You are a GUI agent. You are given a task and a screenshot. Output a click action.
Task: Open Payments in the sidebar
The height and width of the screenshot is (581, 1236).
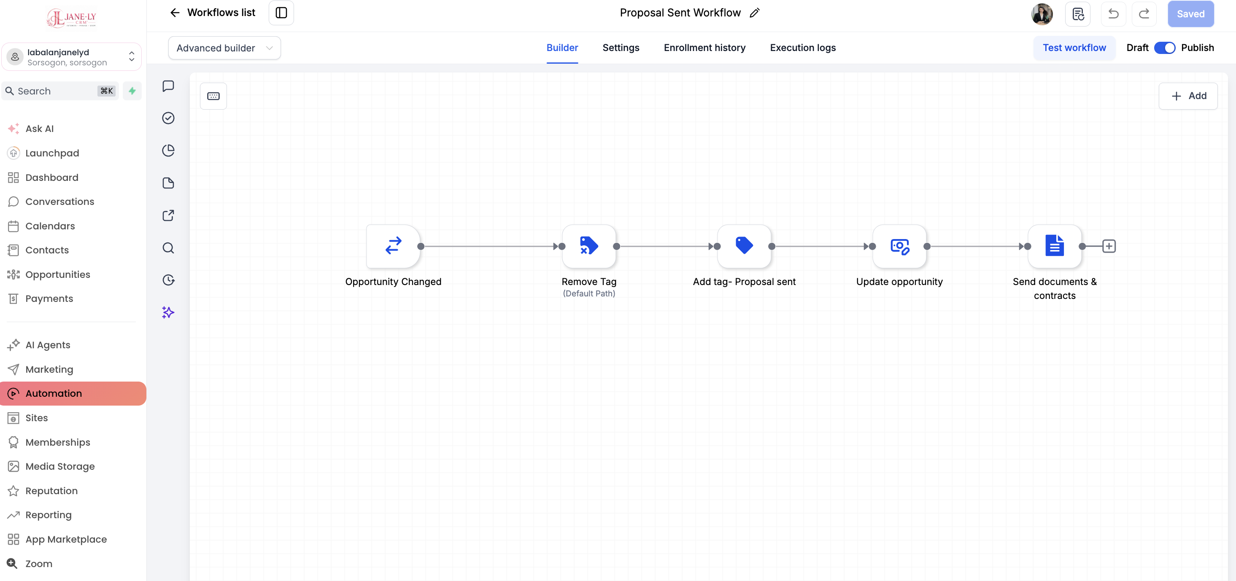(49, 298)
